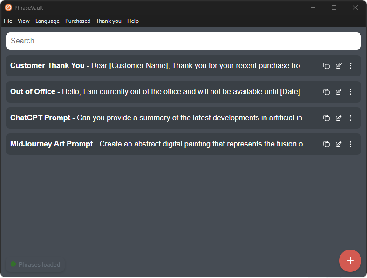Copy the ChatGPT Prompt phrase
Screen dimensions: 367x278
(x=326, y=118)
